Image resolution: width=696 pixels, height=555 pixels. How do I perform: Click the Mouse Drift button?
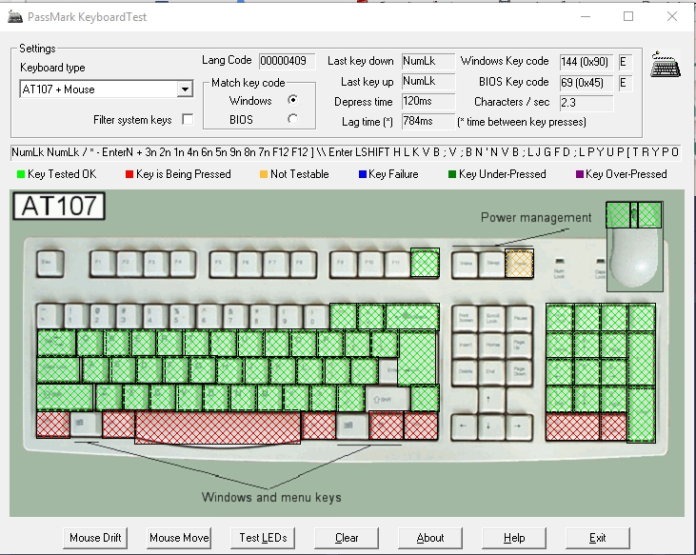(x=95, y=538)
